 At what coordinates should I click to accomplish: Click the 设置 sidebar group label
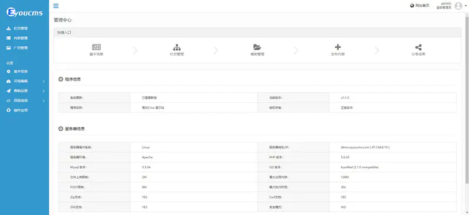9,63
